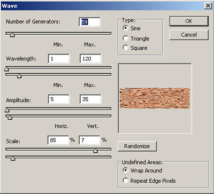Screen dimensions: 214x194
Task: Close the Wave dialog
Action: click(208, 6)
